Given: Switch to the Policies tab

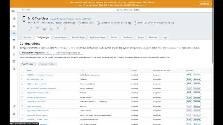Looking at the screenshot, I should [114, 37].
